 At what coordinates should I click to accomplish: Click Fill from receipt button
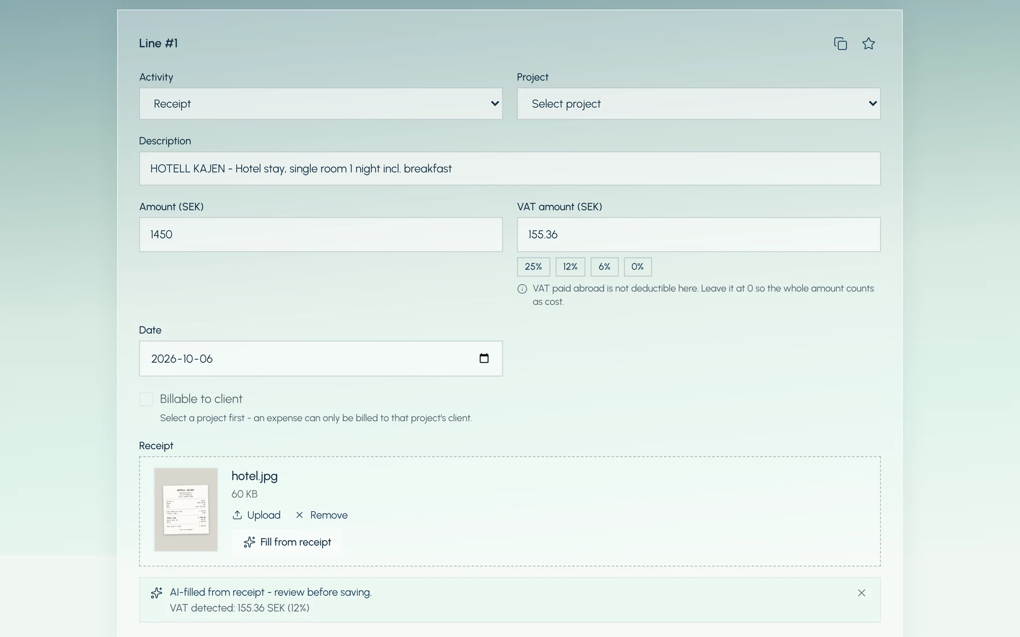coord(287,542)
